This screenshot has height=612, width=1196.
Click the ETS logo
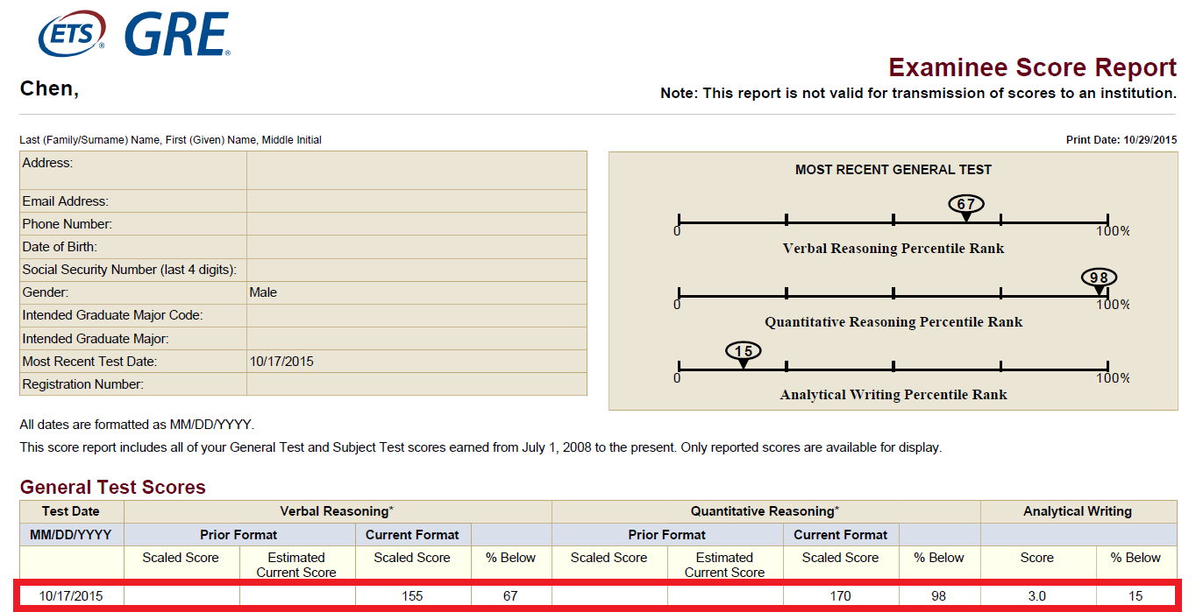tap(72, 34)
